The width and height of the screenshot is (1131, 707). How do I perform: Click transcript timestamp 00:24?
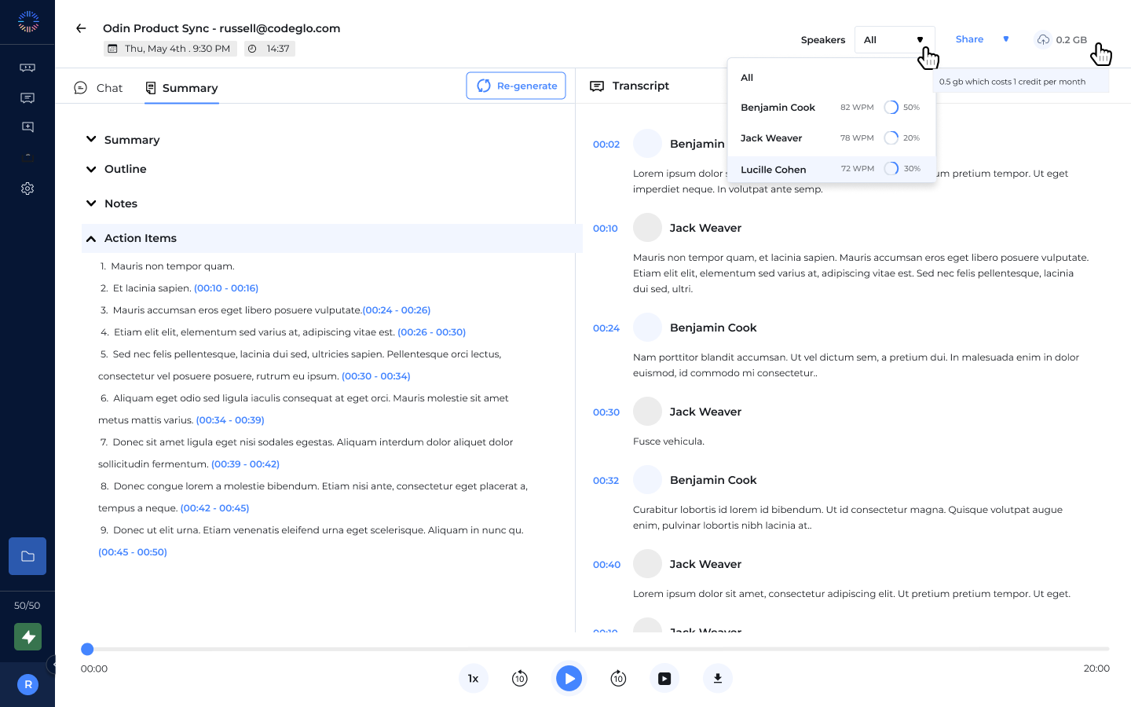(606, 328)
